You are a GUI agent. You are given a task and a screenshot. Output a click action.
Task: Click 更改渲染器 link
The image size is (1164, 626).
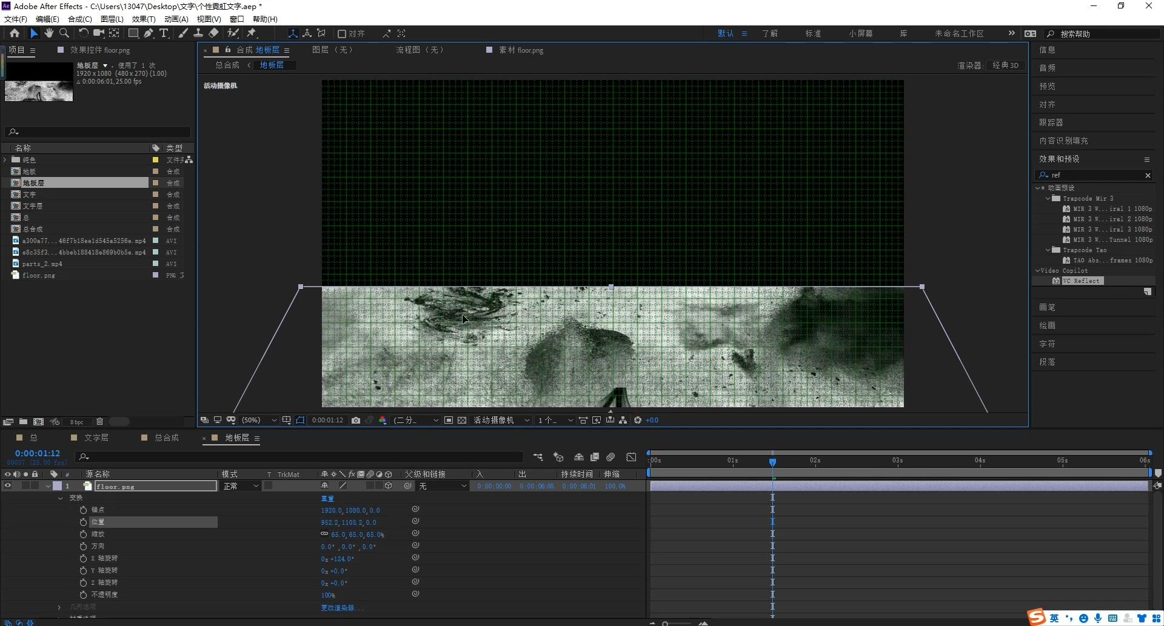pos(342,607)
